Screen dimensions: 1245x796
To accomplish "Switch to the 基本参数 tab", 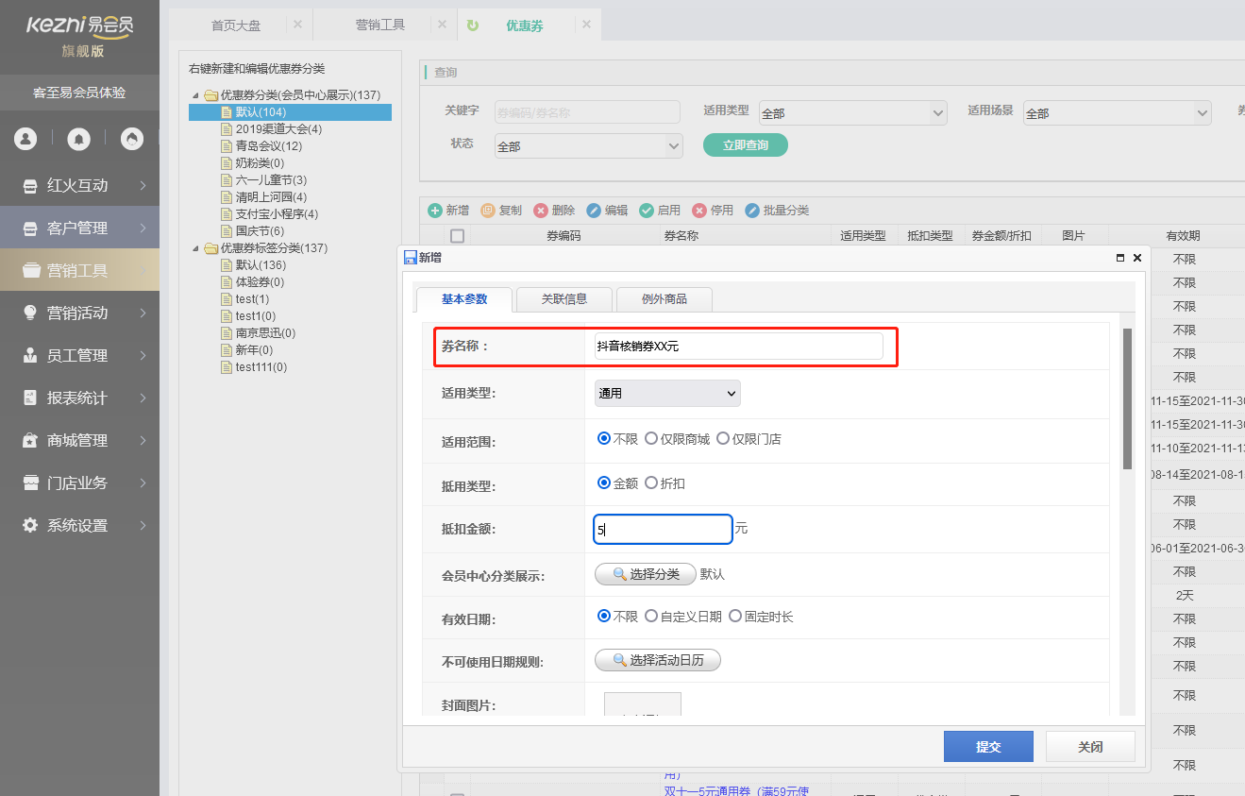I will pyautogui.click(x=464, y=299).
